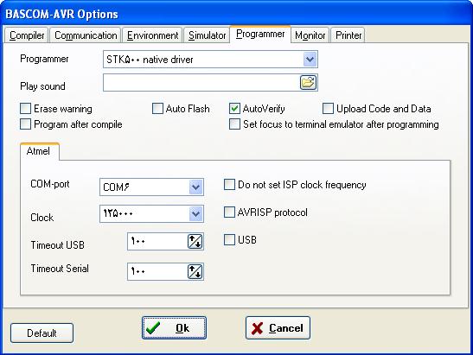Viewport: 473px width, 355px height.
Task: Check Do not set ISP clock frequency
Action: pyautogui.click(x=229, y=185)
